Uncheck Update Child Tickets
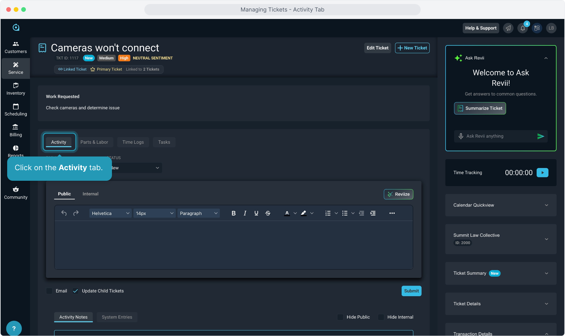This screenshot has width=565, height=336. pyautogui.click(x=75, y=291)
